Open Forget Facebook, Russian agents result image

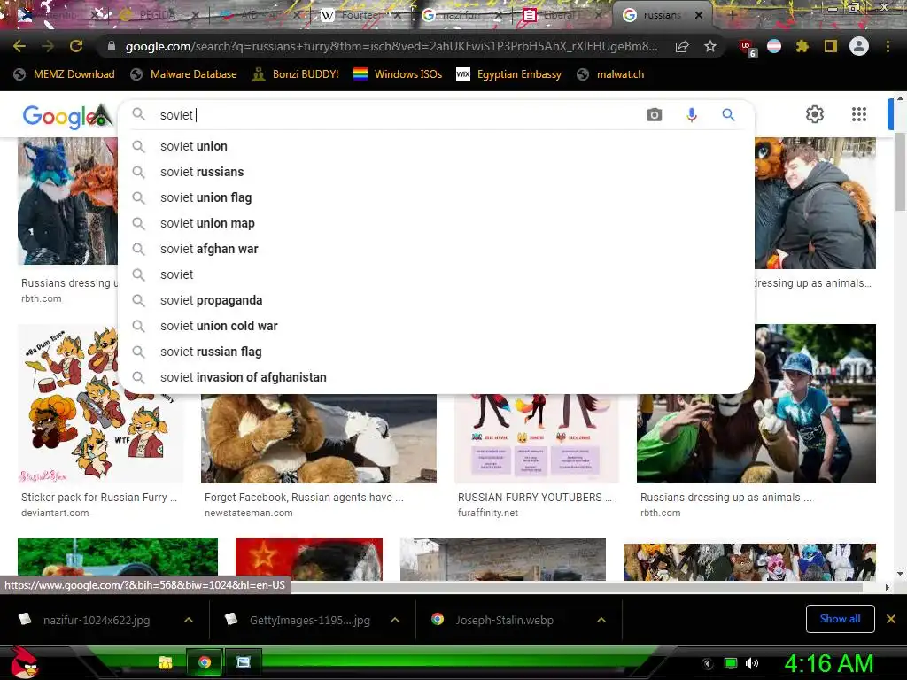[x=319, y=438]
